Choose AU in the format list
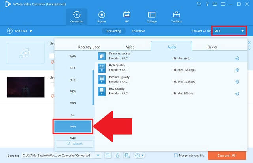The height and width of the screenshot is (163, 253). [x=73, y=115]
